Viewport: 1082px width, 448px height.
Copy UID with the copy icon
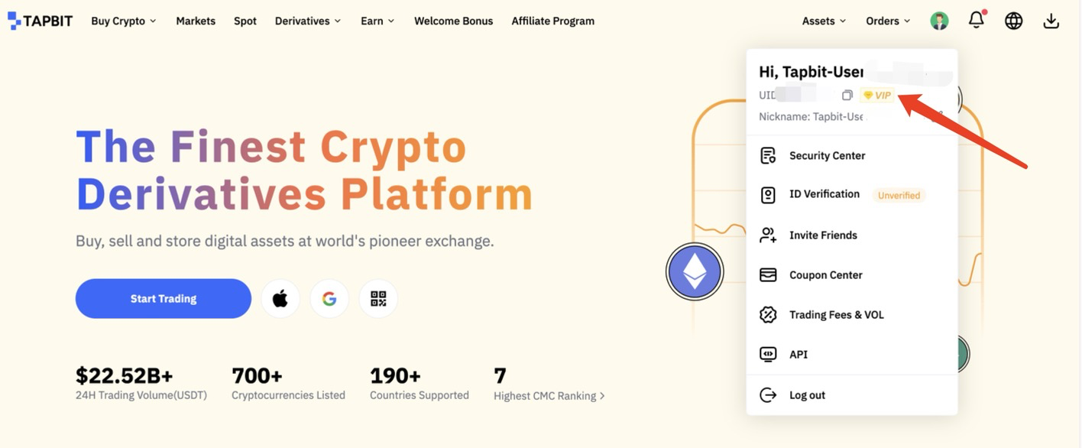(x=847, y=96)
